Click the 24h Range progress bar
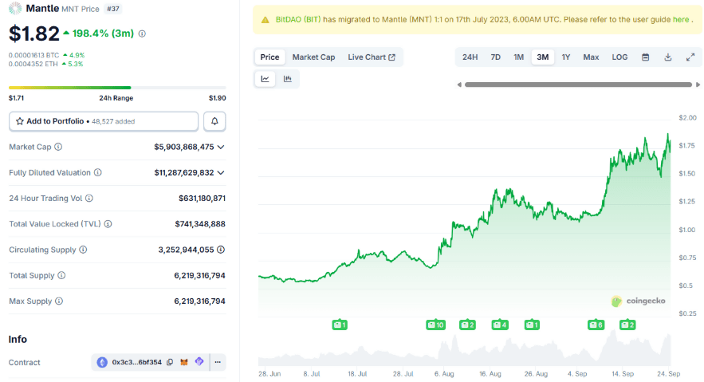The height and width of the screenshot is (382, 704). click(117, 88)
